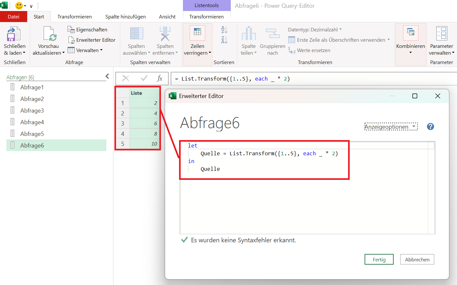This screenshot has width=457, height=285.
Task: Click the Abbrechen button
Action: (417, 259)
